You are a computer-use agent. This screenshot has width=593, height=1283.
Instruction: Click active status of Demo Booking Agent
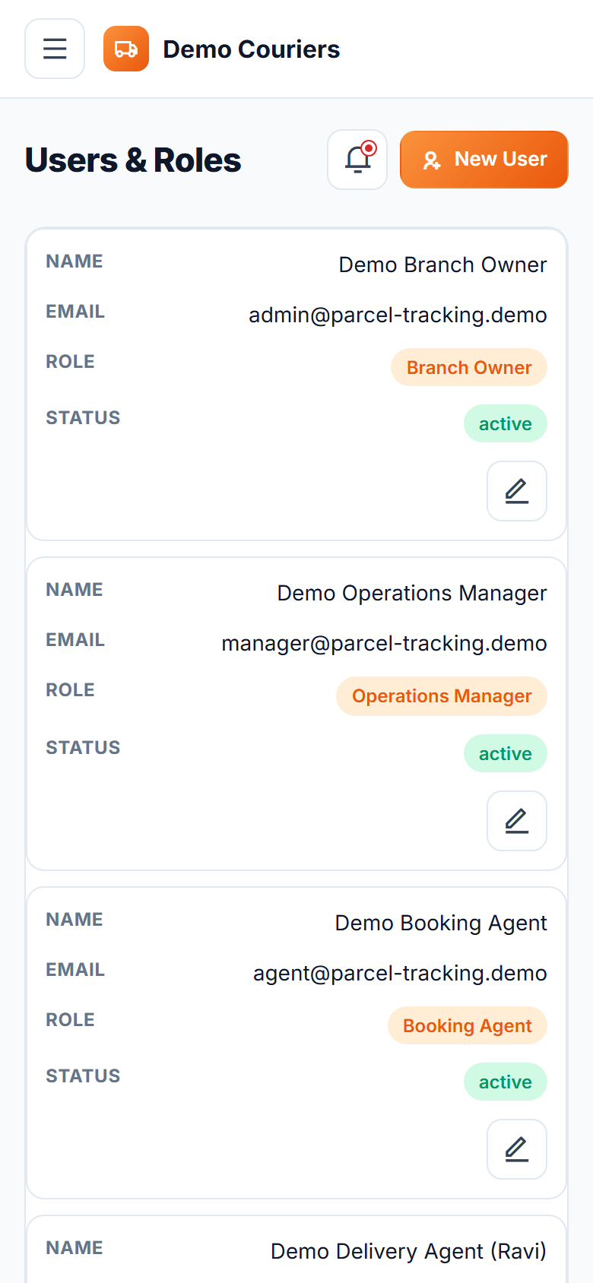click(x=506, y=1082)
